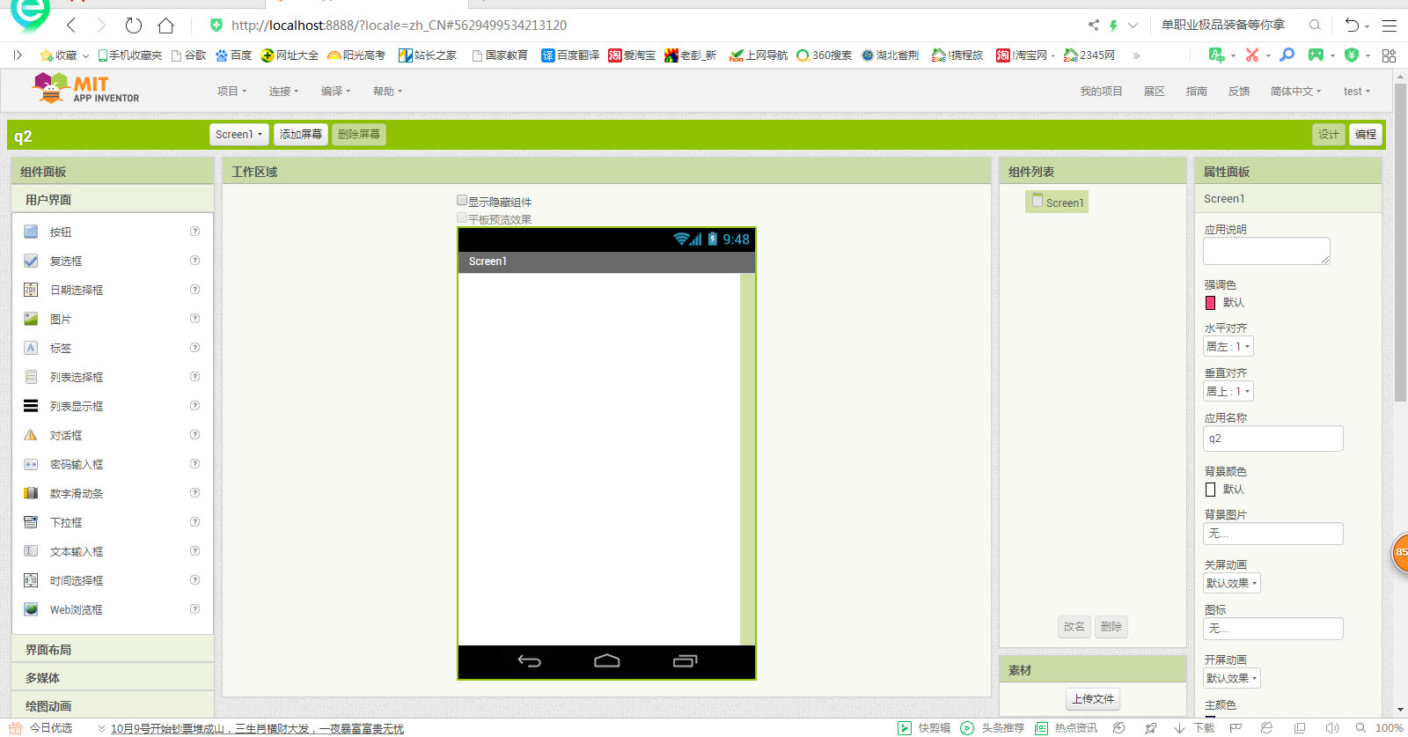Image resolution: width=1408 pixels, height=737 pixels.
Task: Click the MIT App Inventor logo
Action: click(85, 89)
